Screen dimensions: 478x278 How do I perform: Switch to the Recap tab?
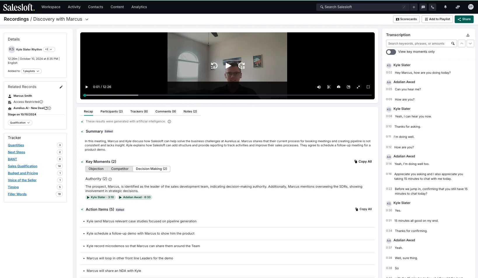[x=88, y=111]
